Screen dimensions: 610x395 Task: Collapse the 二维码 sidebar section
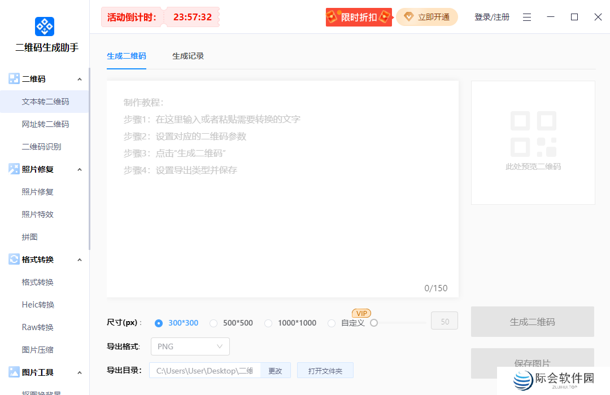80,78
